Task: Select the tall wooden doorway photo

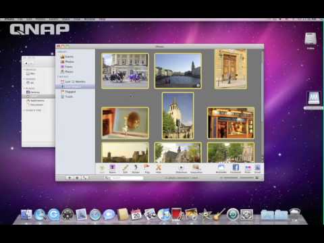Action: [231, 69]
